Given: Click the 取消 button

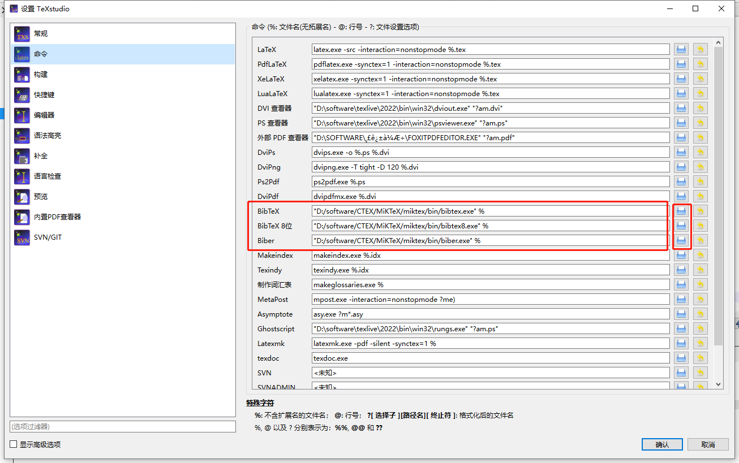Looking at the screenshot, I should coord(707,444).
